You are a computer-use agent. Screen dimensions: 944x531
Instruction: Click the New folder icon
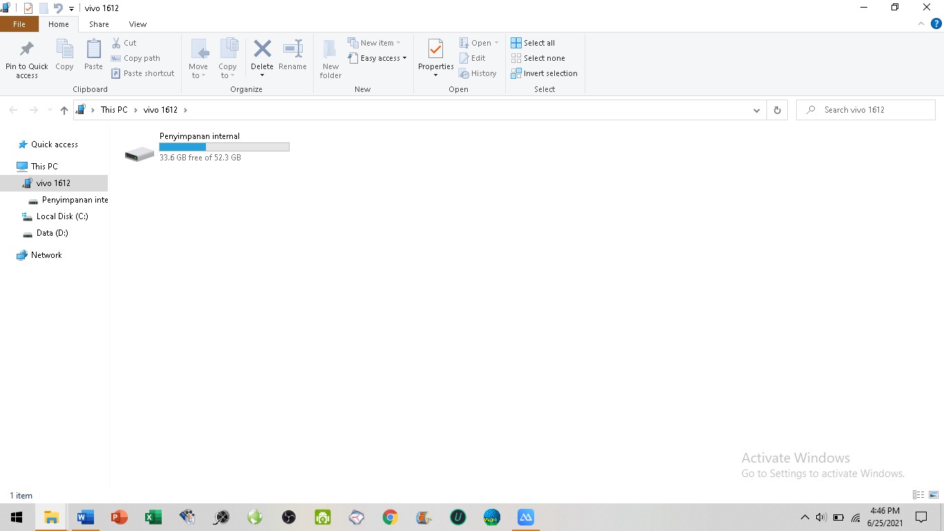(330, 49)
